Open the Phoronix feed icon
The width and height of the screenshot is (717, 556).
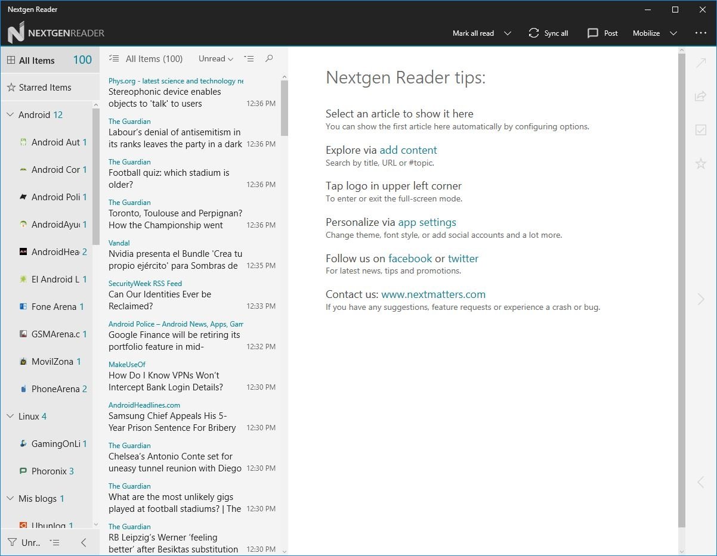[23, 471]
